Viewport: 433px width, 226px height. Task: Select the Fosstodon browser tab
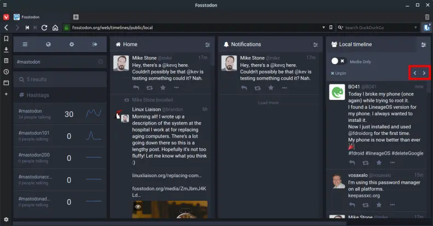(38, 17)
